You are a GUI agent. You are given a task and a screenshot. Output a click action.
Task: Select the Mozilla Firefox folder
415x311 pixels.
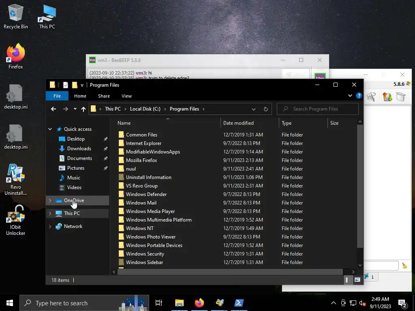pos(141,160)
